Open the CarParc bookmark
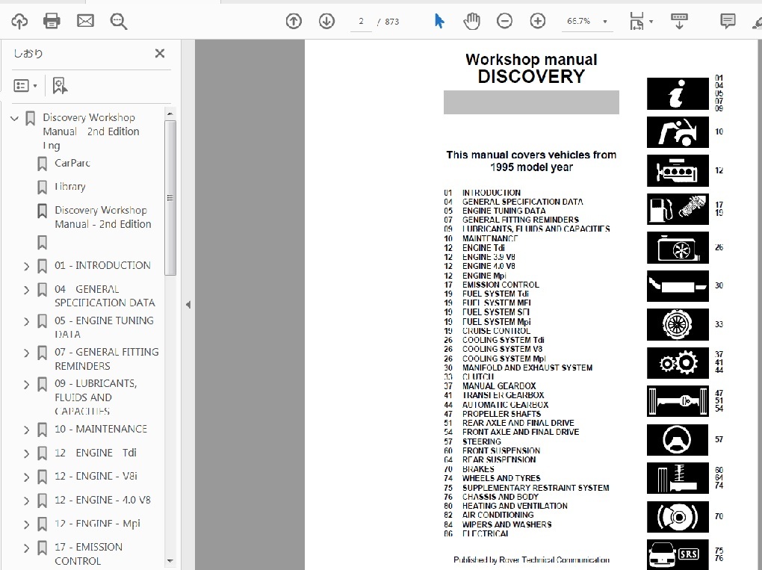Viewport: 762px width, 570px height. point(72,164)
